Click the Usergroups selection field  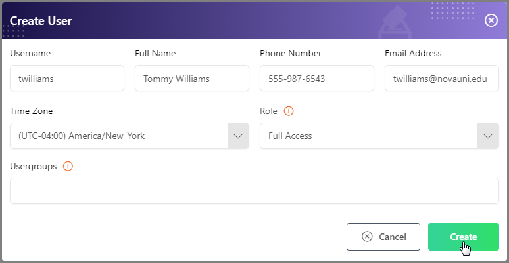click(x=254, y=191)
